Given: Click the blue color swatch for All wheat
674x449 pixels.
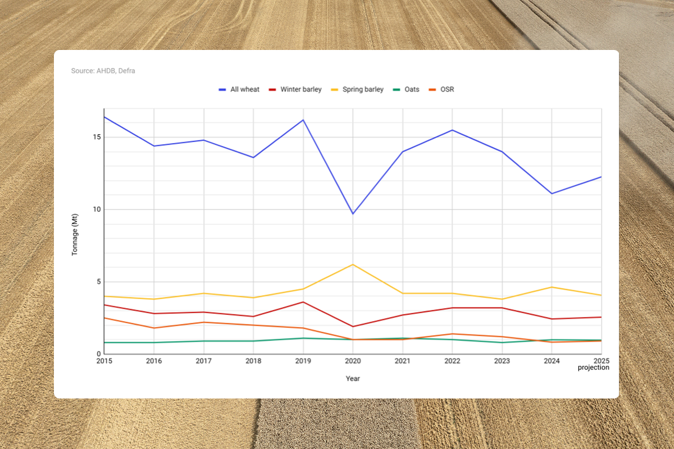Looking at the screenshot, I should coord(221,89).
